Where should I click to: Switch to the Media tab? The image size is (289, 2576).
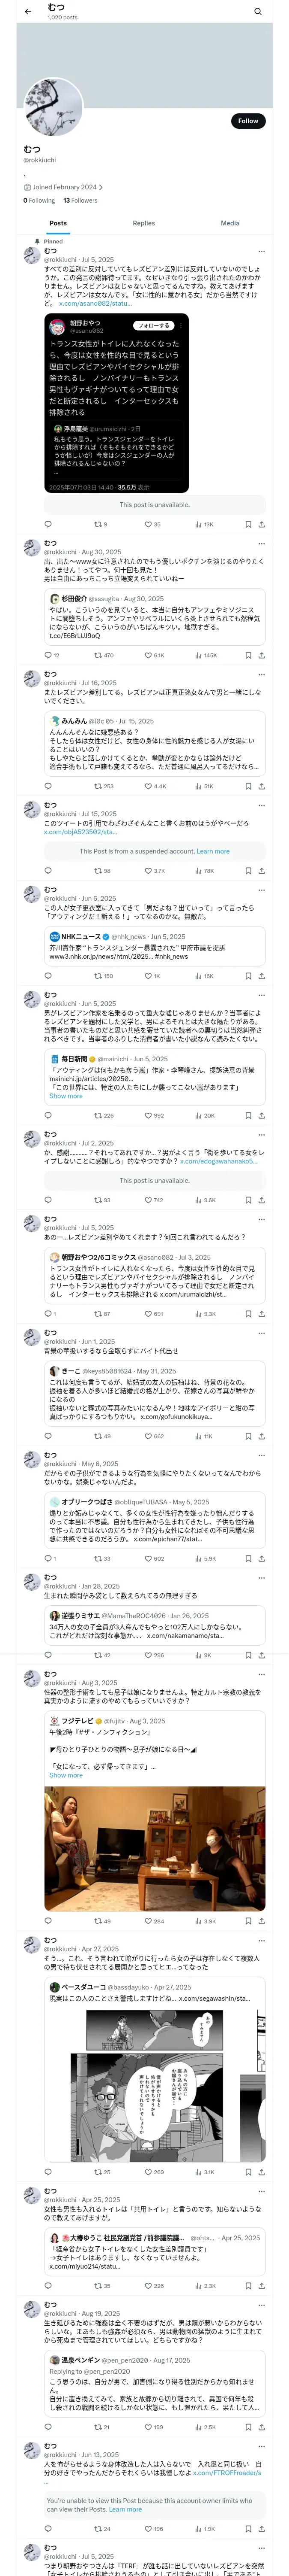click(x=230, y=223)
